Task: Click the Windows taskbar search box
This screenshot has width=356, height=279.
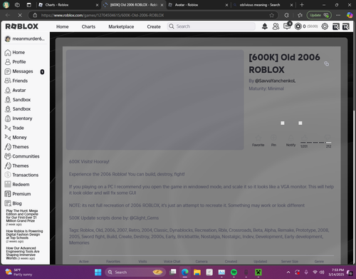Action: click(x=135, y=272)
